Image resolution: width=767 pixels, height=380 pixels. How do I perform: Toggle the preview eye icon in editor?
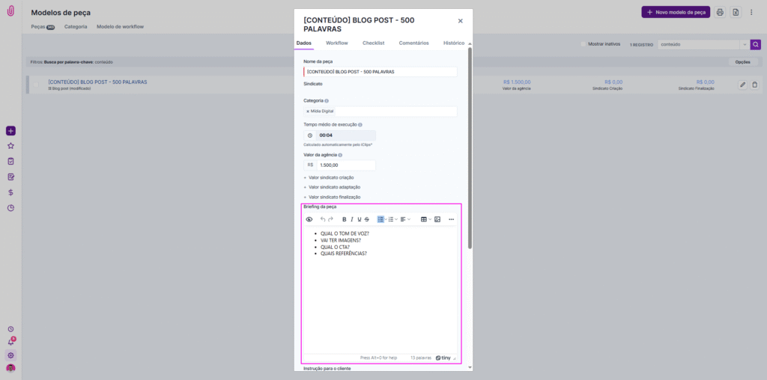tap(309, 219)
